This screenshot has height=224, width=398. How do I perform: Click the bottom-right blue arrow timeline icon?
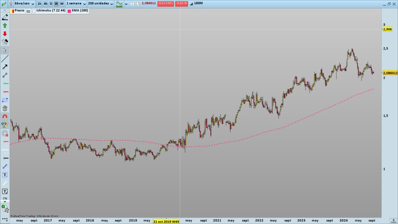(393, 221)
